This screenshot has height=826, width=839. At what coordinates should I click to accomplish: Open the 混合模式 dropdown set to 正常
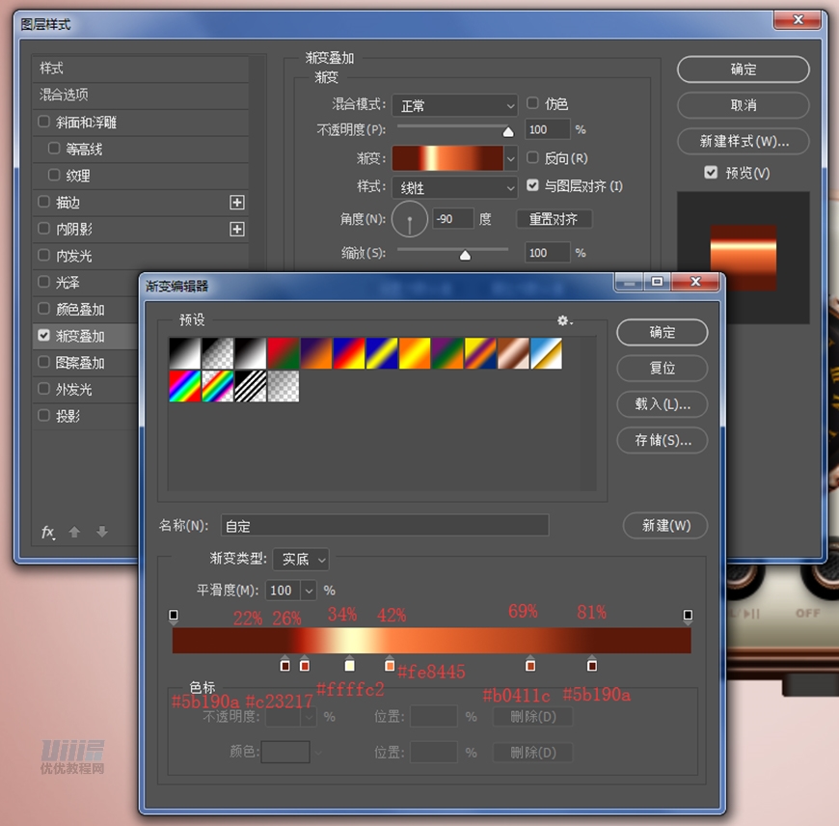click(454, 105)
